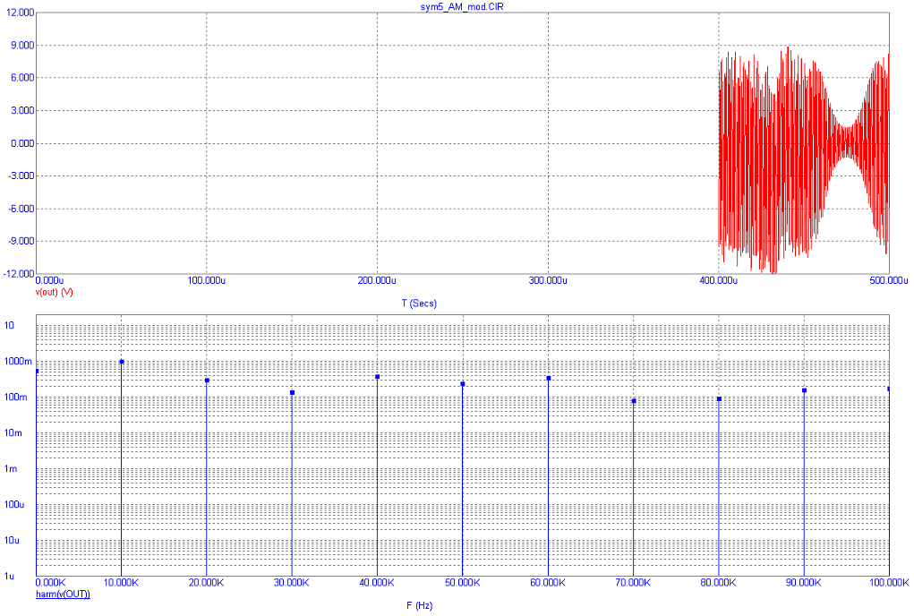Image resolution: width=914 pixels, height=616 pixels.
Task: Click the T (Secs) axis title
Action: (x=419, y=303)
